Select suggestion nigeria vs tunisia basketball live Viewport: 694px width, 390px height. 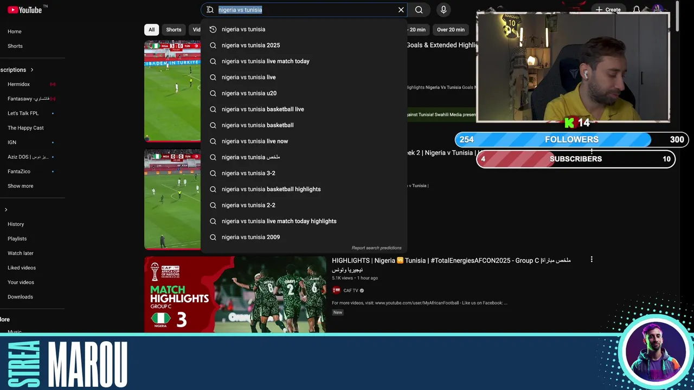point(304,109)
